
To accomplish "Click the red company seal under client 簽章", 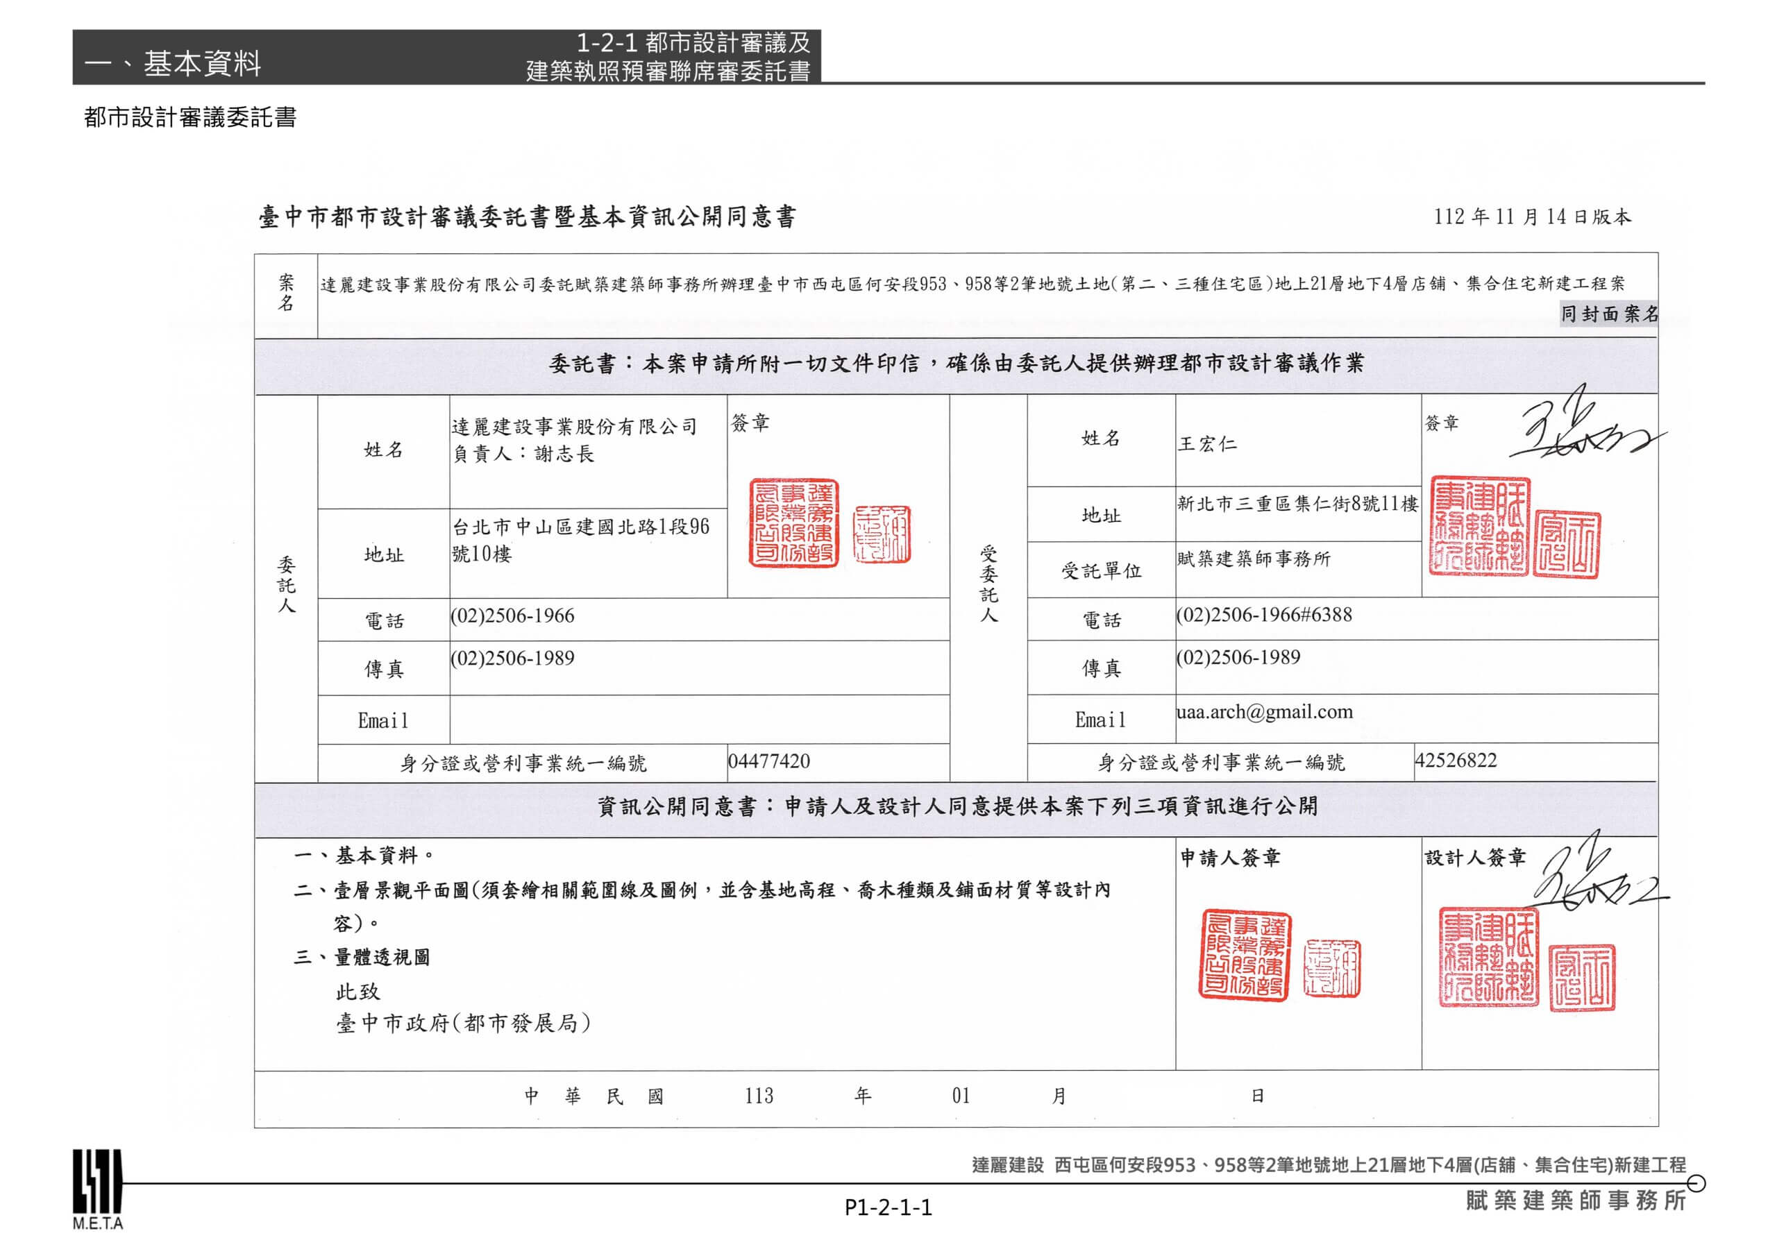I will click(x=793, y=523).
